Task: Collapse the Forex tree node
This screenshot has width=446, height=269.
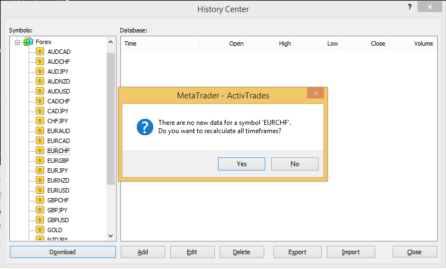Action: (x=18, y=42)
